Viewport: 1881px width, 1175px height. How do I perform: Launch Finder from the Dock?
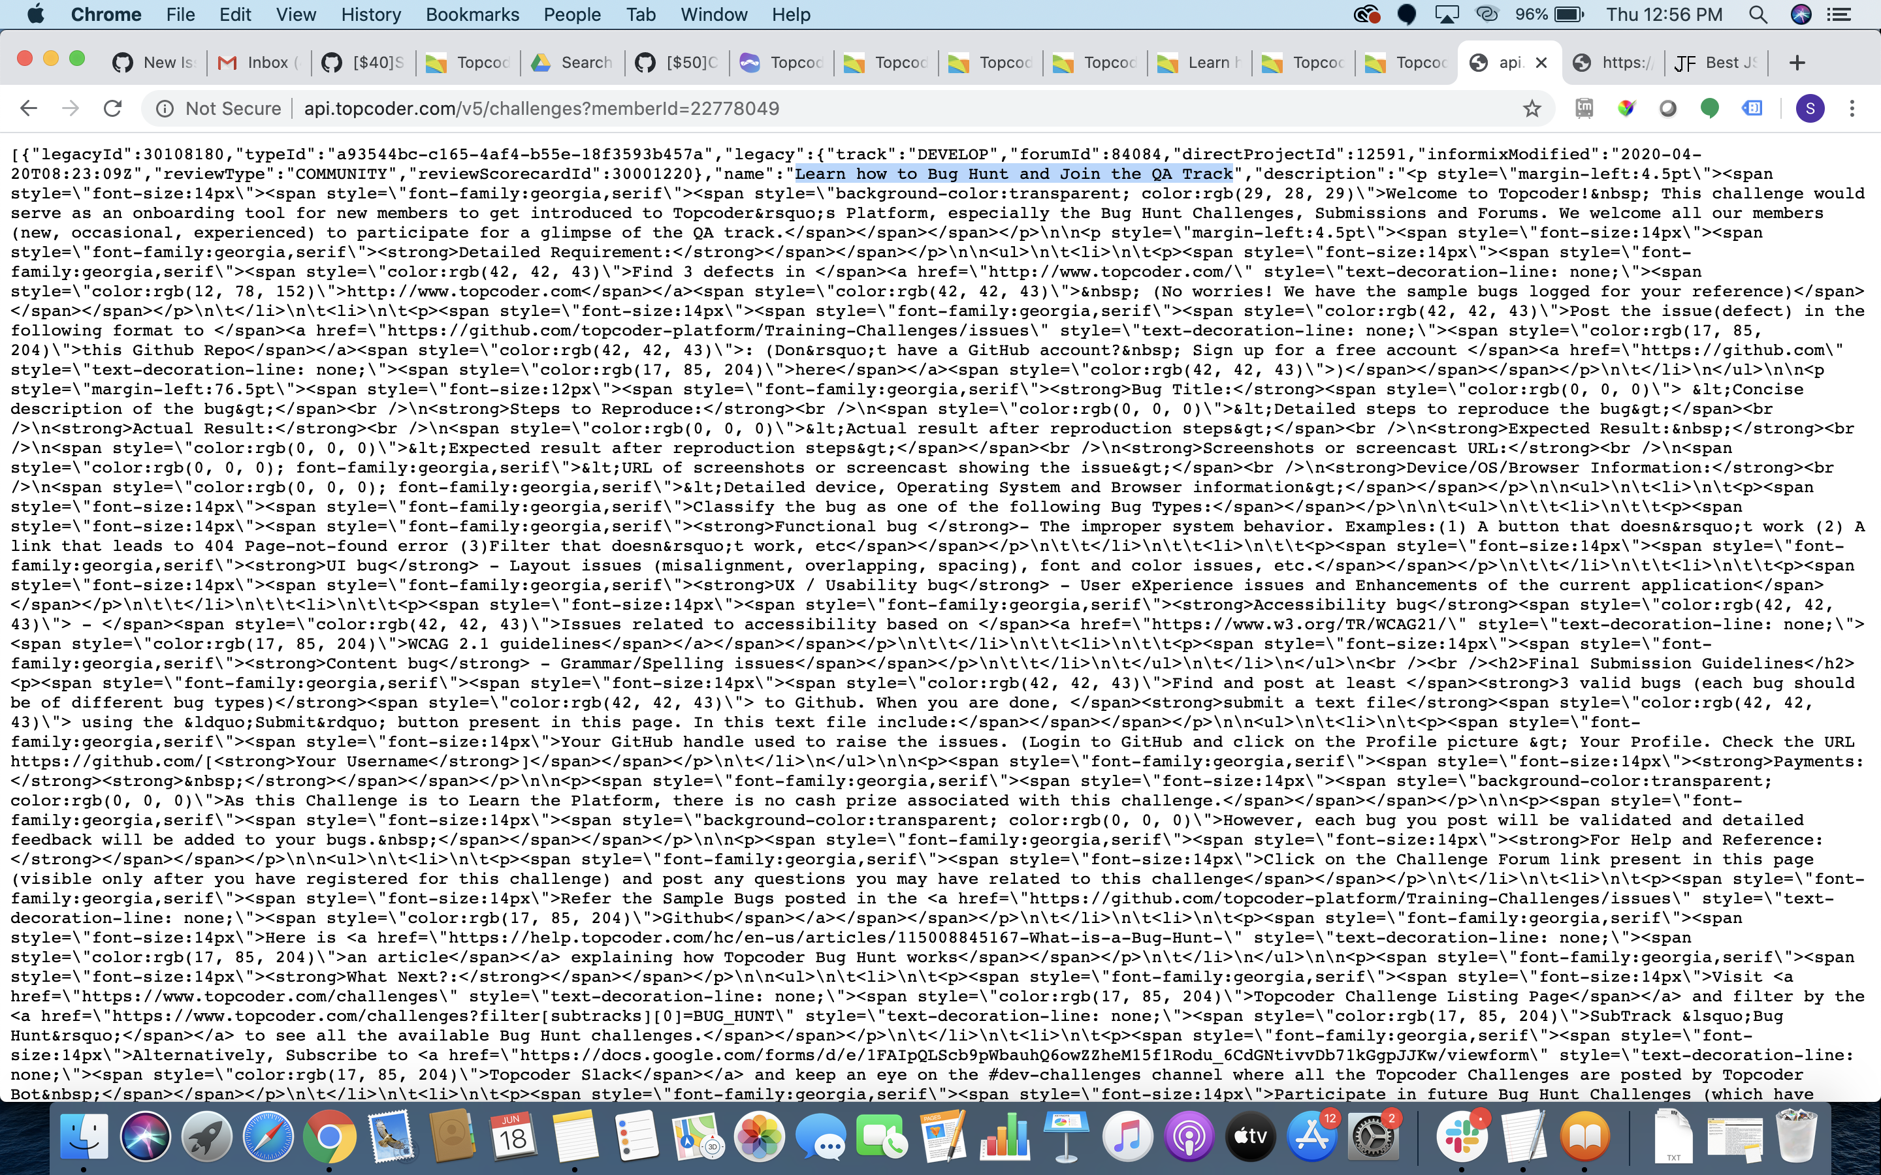[x=85, y=1136]
